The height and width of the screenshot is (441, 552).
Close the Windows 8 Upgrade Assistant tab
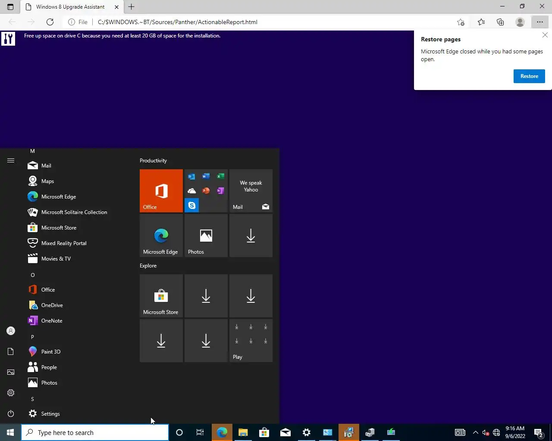[x=116, y=7]
